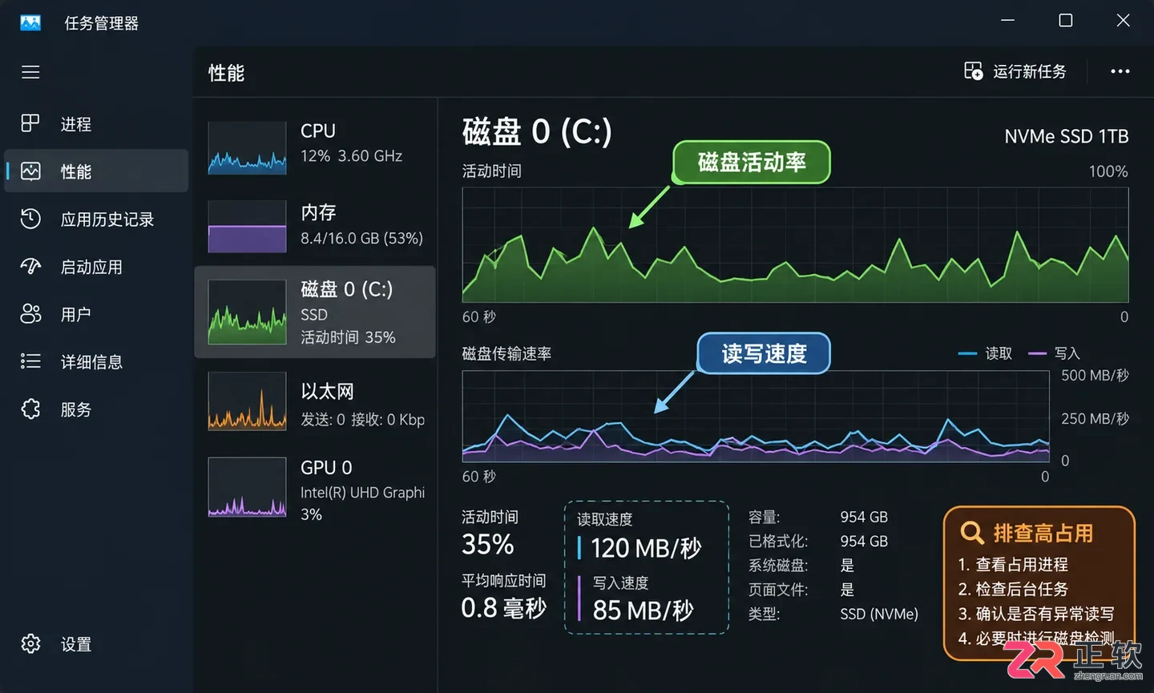Click the 100% label above activity chart

pyautogui.click(x=1108, y=171)
